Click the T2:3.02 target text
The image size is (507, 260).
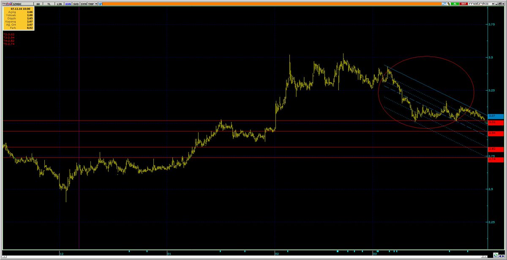coord(9,34)
